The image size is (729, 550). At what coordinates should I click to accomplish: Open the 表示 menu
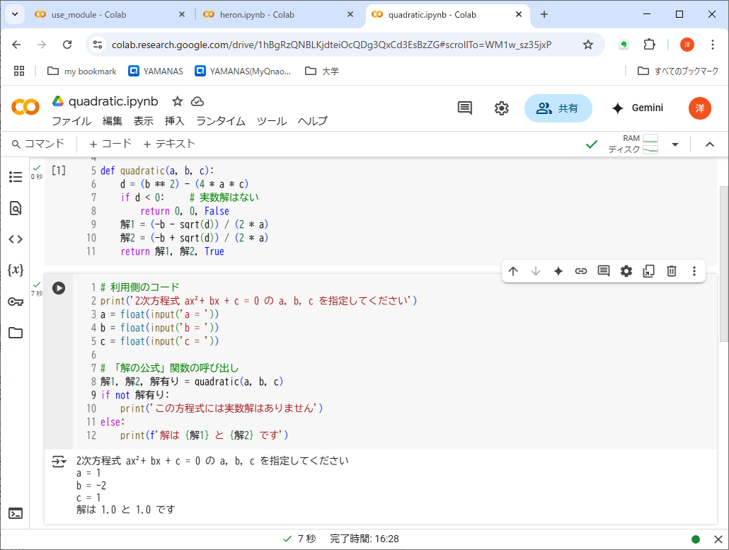tap(144, 121)
